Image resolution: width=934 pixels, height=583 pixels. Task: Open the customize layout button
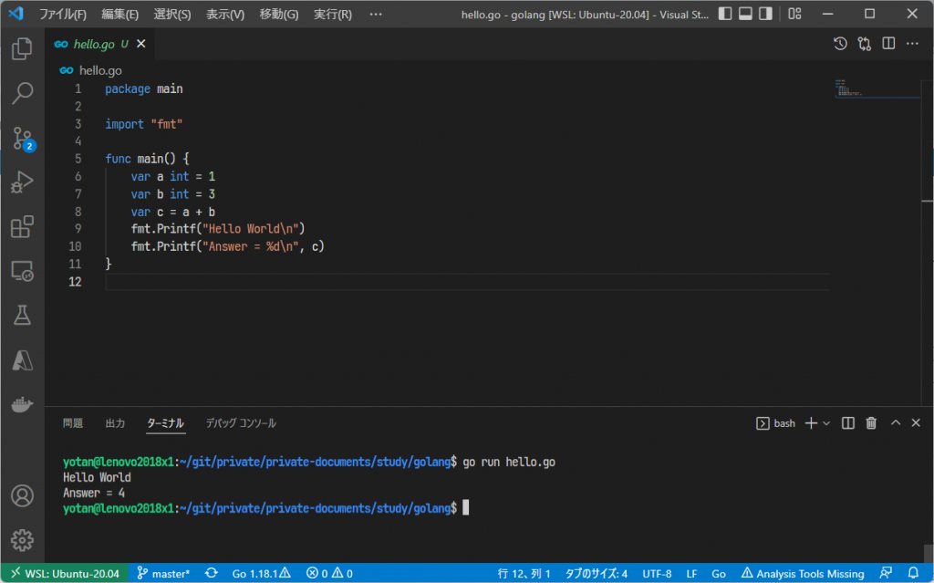point(794,14)
